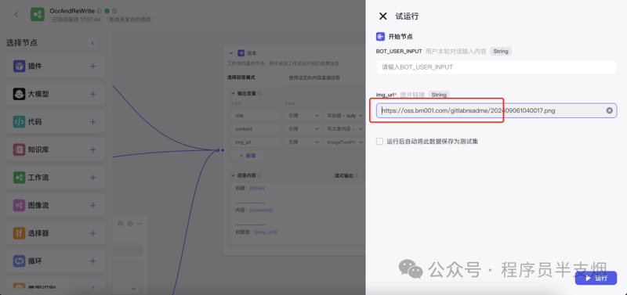Click the String tag beside img_url
This screenshot has width=627, height=295.
point(439,95)
